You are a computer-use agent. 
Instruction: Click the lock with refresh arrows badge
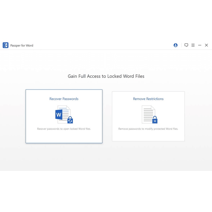[70, 120]
